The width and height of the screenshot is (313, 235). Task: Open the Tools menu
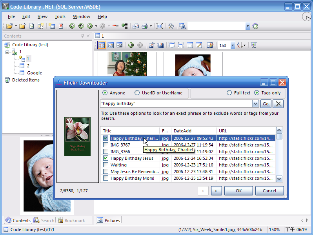click(x=60, y=16)
